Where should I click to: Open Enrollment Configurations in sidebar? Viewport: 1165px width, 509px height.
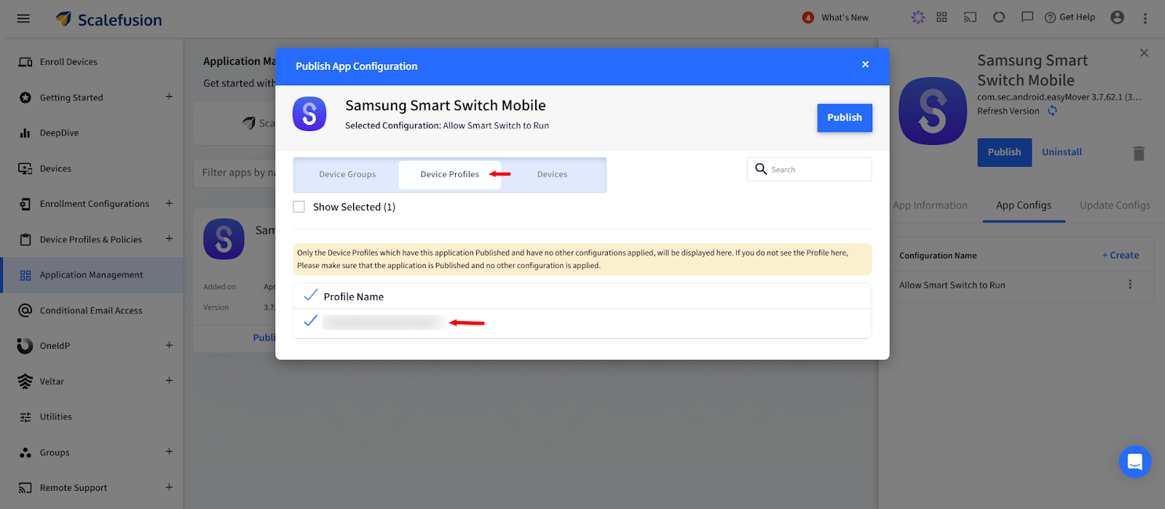pyautogui.click(x=94, y=204)
